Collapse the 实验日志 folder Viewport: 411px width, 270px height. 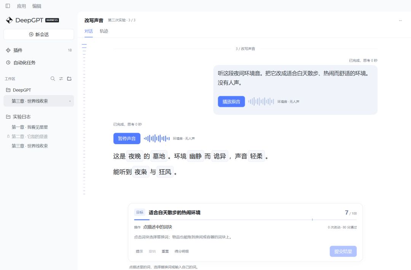(x=8, y=117)
